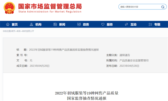Image resolution: width=168 pixels, height=101 pixels.
Task: Click the 成文日期 value 2023年04月28日
Action: (39, 66)
